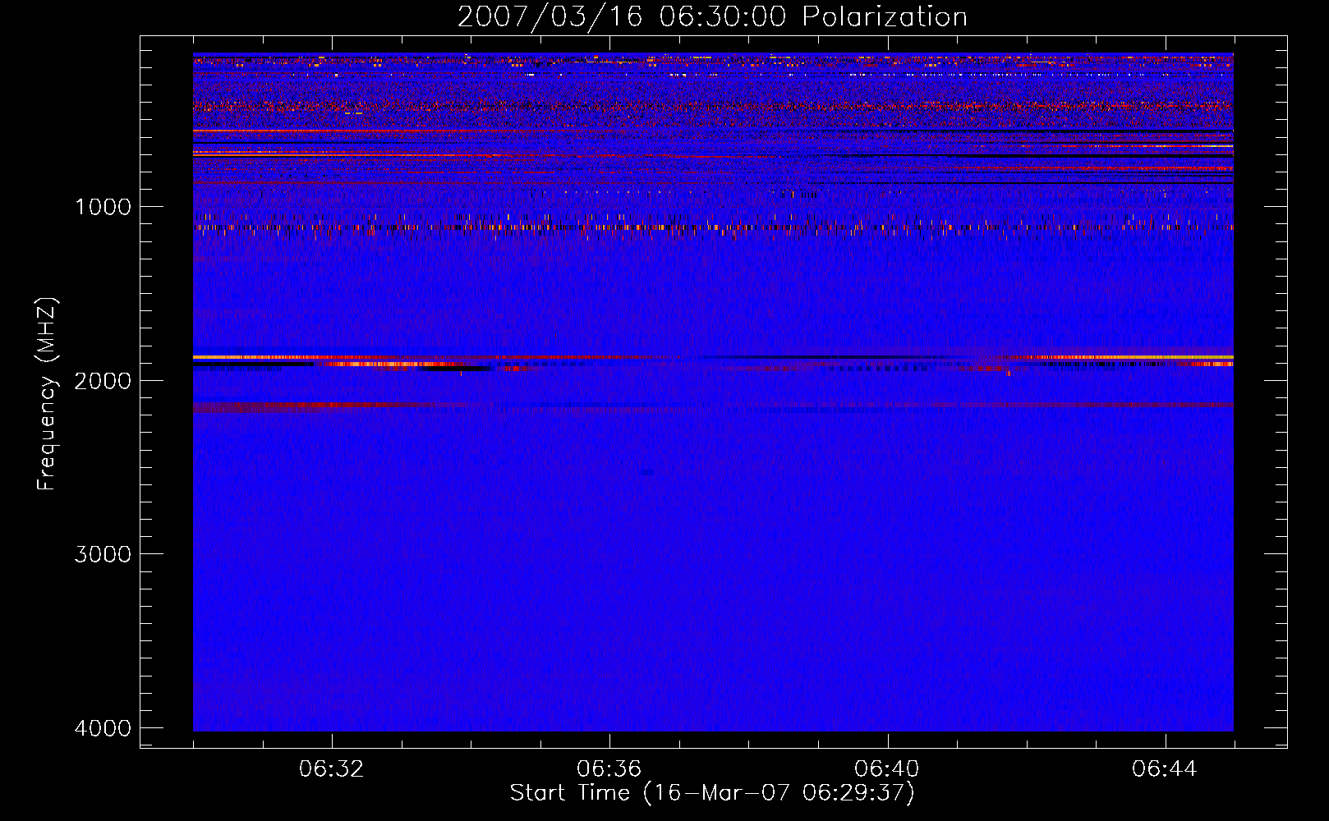The height and width of the screenshot is (821, 1329).
Task: Click the 'Start Time (16-Mar-07 06:29:37)' label
Action: (712, 793)
